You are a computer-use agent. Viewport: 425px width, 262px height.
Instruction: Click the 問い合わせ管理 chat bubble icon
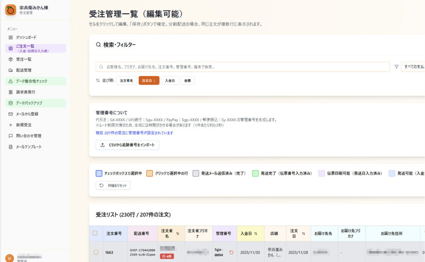pos(10,137)
